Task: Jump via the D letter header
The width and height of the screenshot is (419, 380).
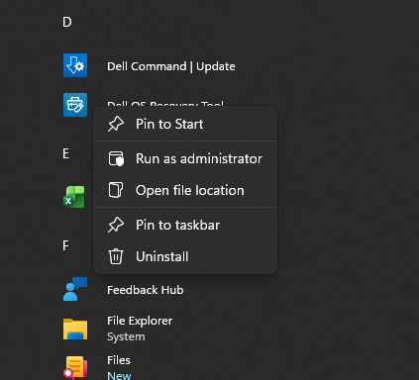Action: click(67, 22)
